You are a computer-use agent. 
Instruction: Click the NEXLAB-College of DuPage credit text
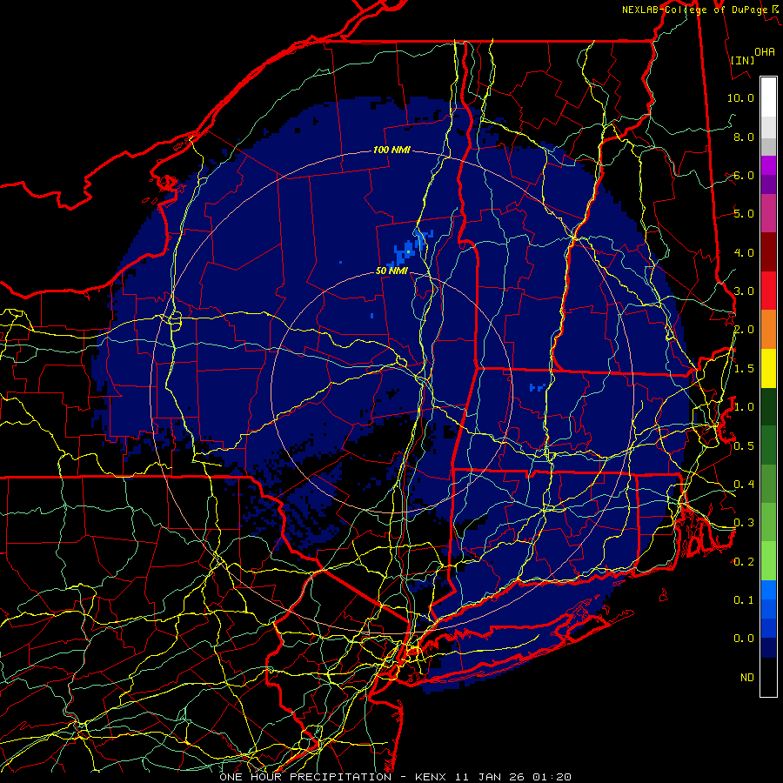[x=694, y=10]
